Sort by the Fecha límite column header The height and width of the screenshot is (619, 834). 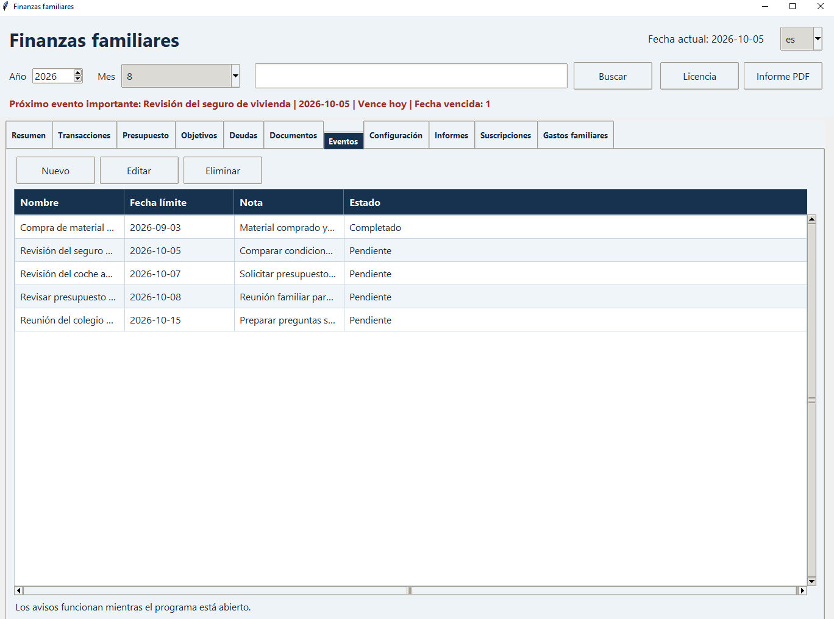tap(179, 202)
